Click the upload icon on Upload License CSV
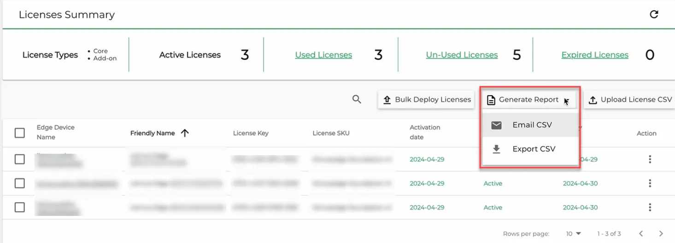Viewport: 675px width, 243px height. pos(593,100)
